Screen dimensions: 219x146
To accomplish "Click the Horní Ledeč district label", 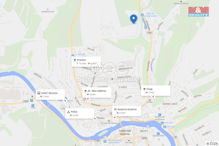I will 170,104.
